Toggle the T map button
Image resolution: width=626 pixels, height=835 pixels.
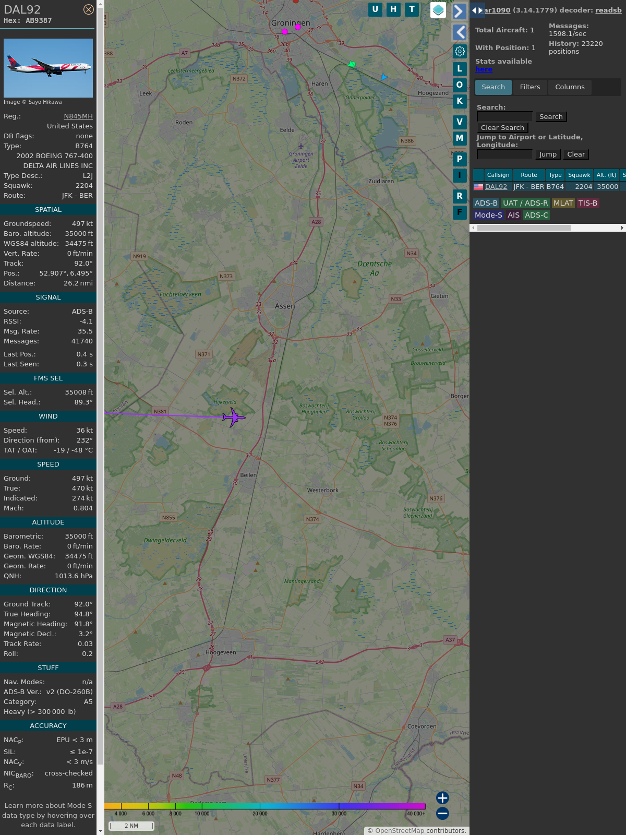pos(412,9)
